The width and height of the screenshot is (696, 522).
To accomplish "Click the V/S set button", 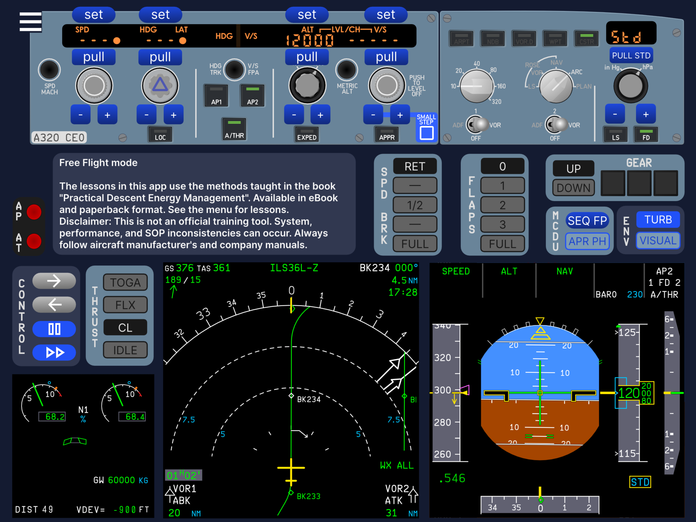I will click(x=386, y=14).
